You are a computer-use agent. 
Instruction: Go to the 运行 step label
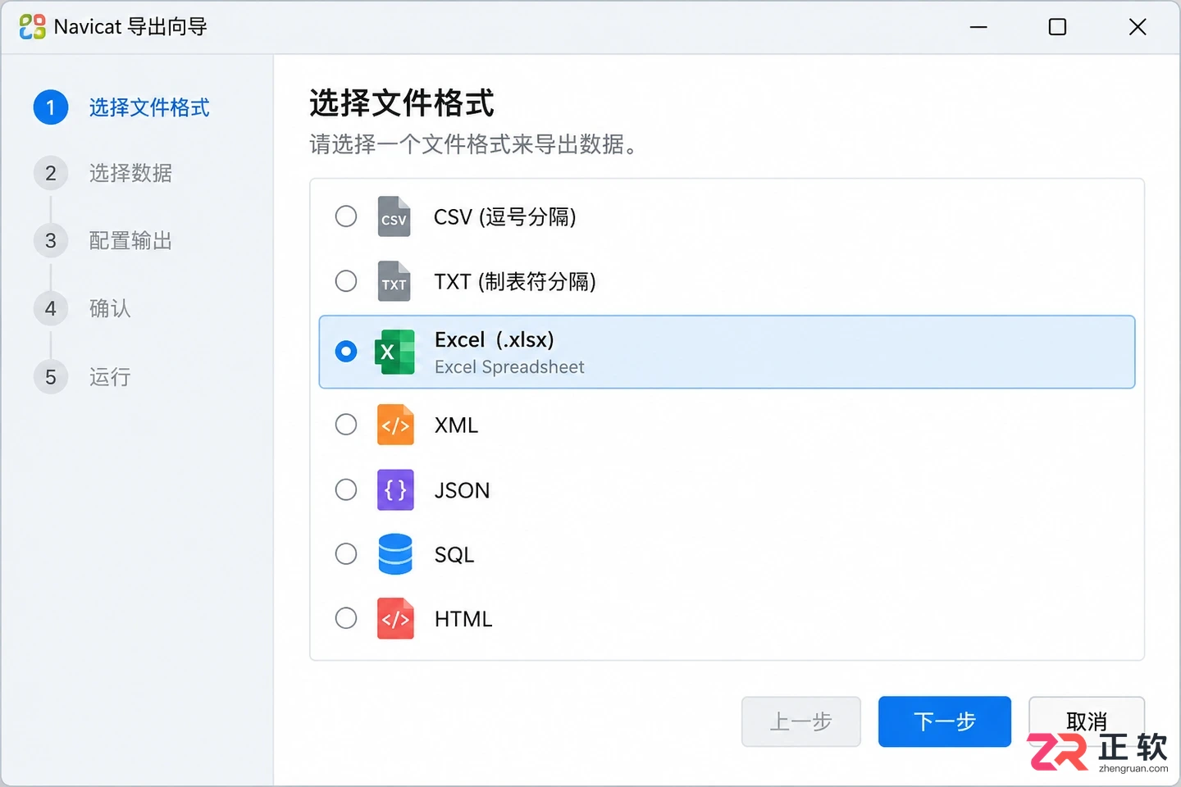coord(110,377)
